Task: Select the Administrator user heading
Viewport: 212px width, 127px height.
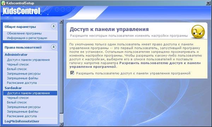Action: pos(16,55)
